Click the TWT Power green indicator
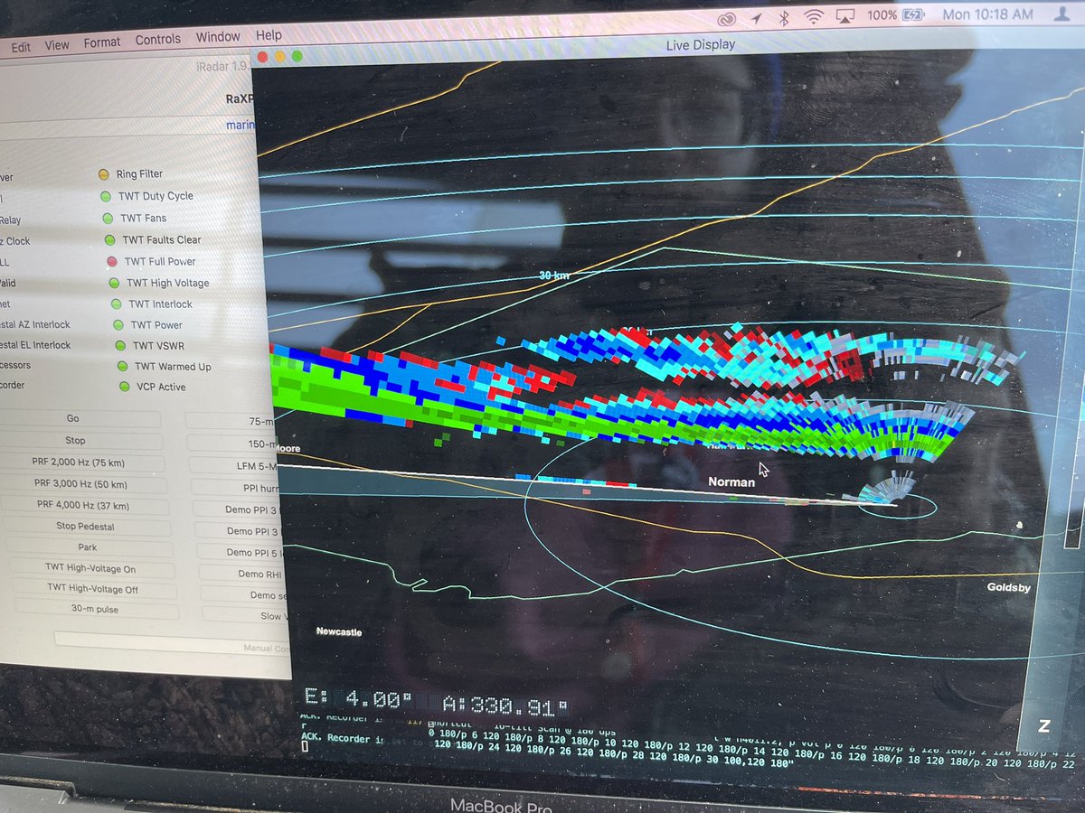This screenshot has height=813, width=1085. tap(118, 324)
